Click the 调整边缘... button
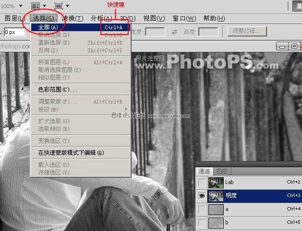Viewport: 302px width, 231px height. pyautogui.click(x=247, y=31)
